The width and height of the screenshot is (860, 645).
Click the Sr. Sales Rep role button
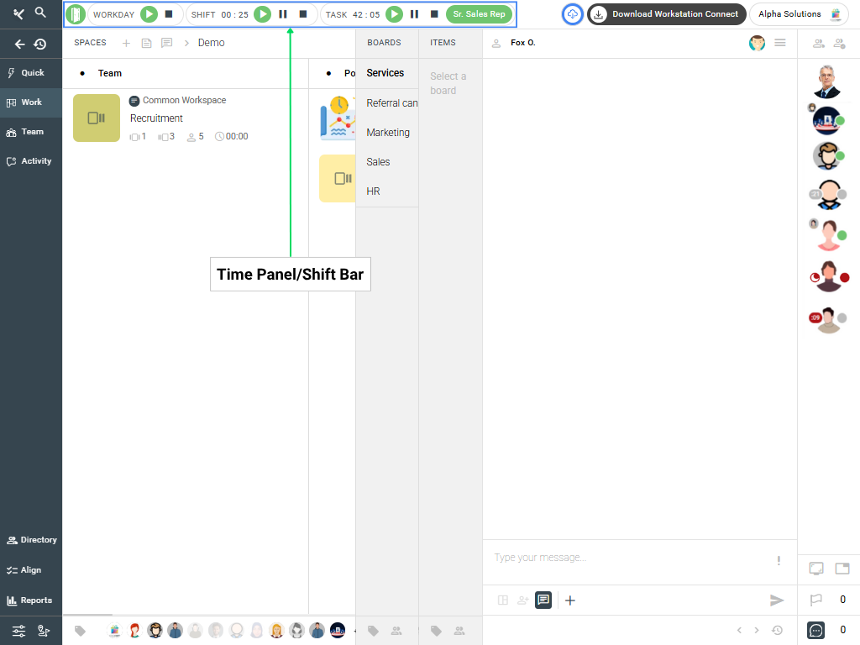coord(479,14)
